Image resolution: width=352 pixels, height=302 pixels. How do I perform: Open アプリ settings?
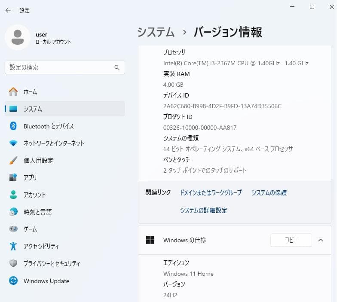[x=30, y=177]
